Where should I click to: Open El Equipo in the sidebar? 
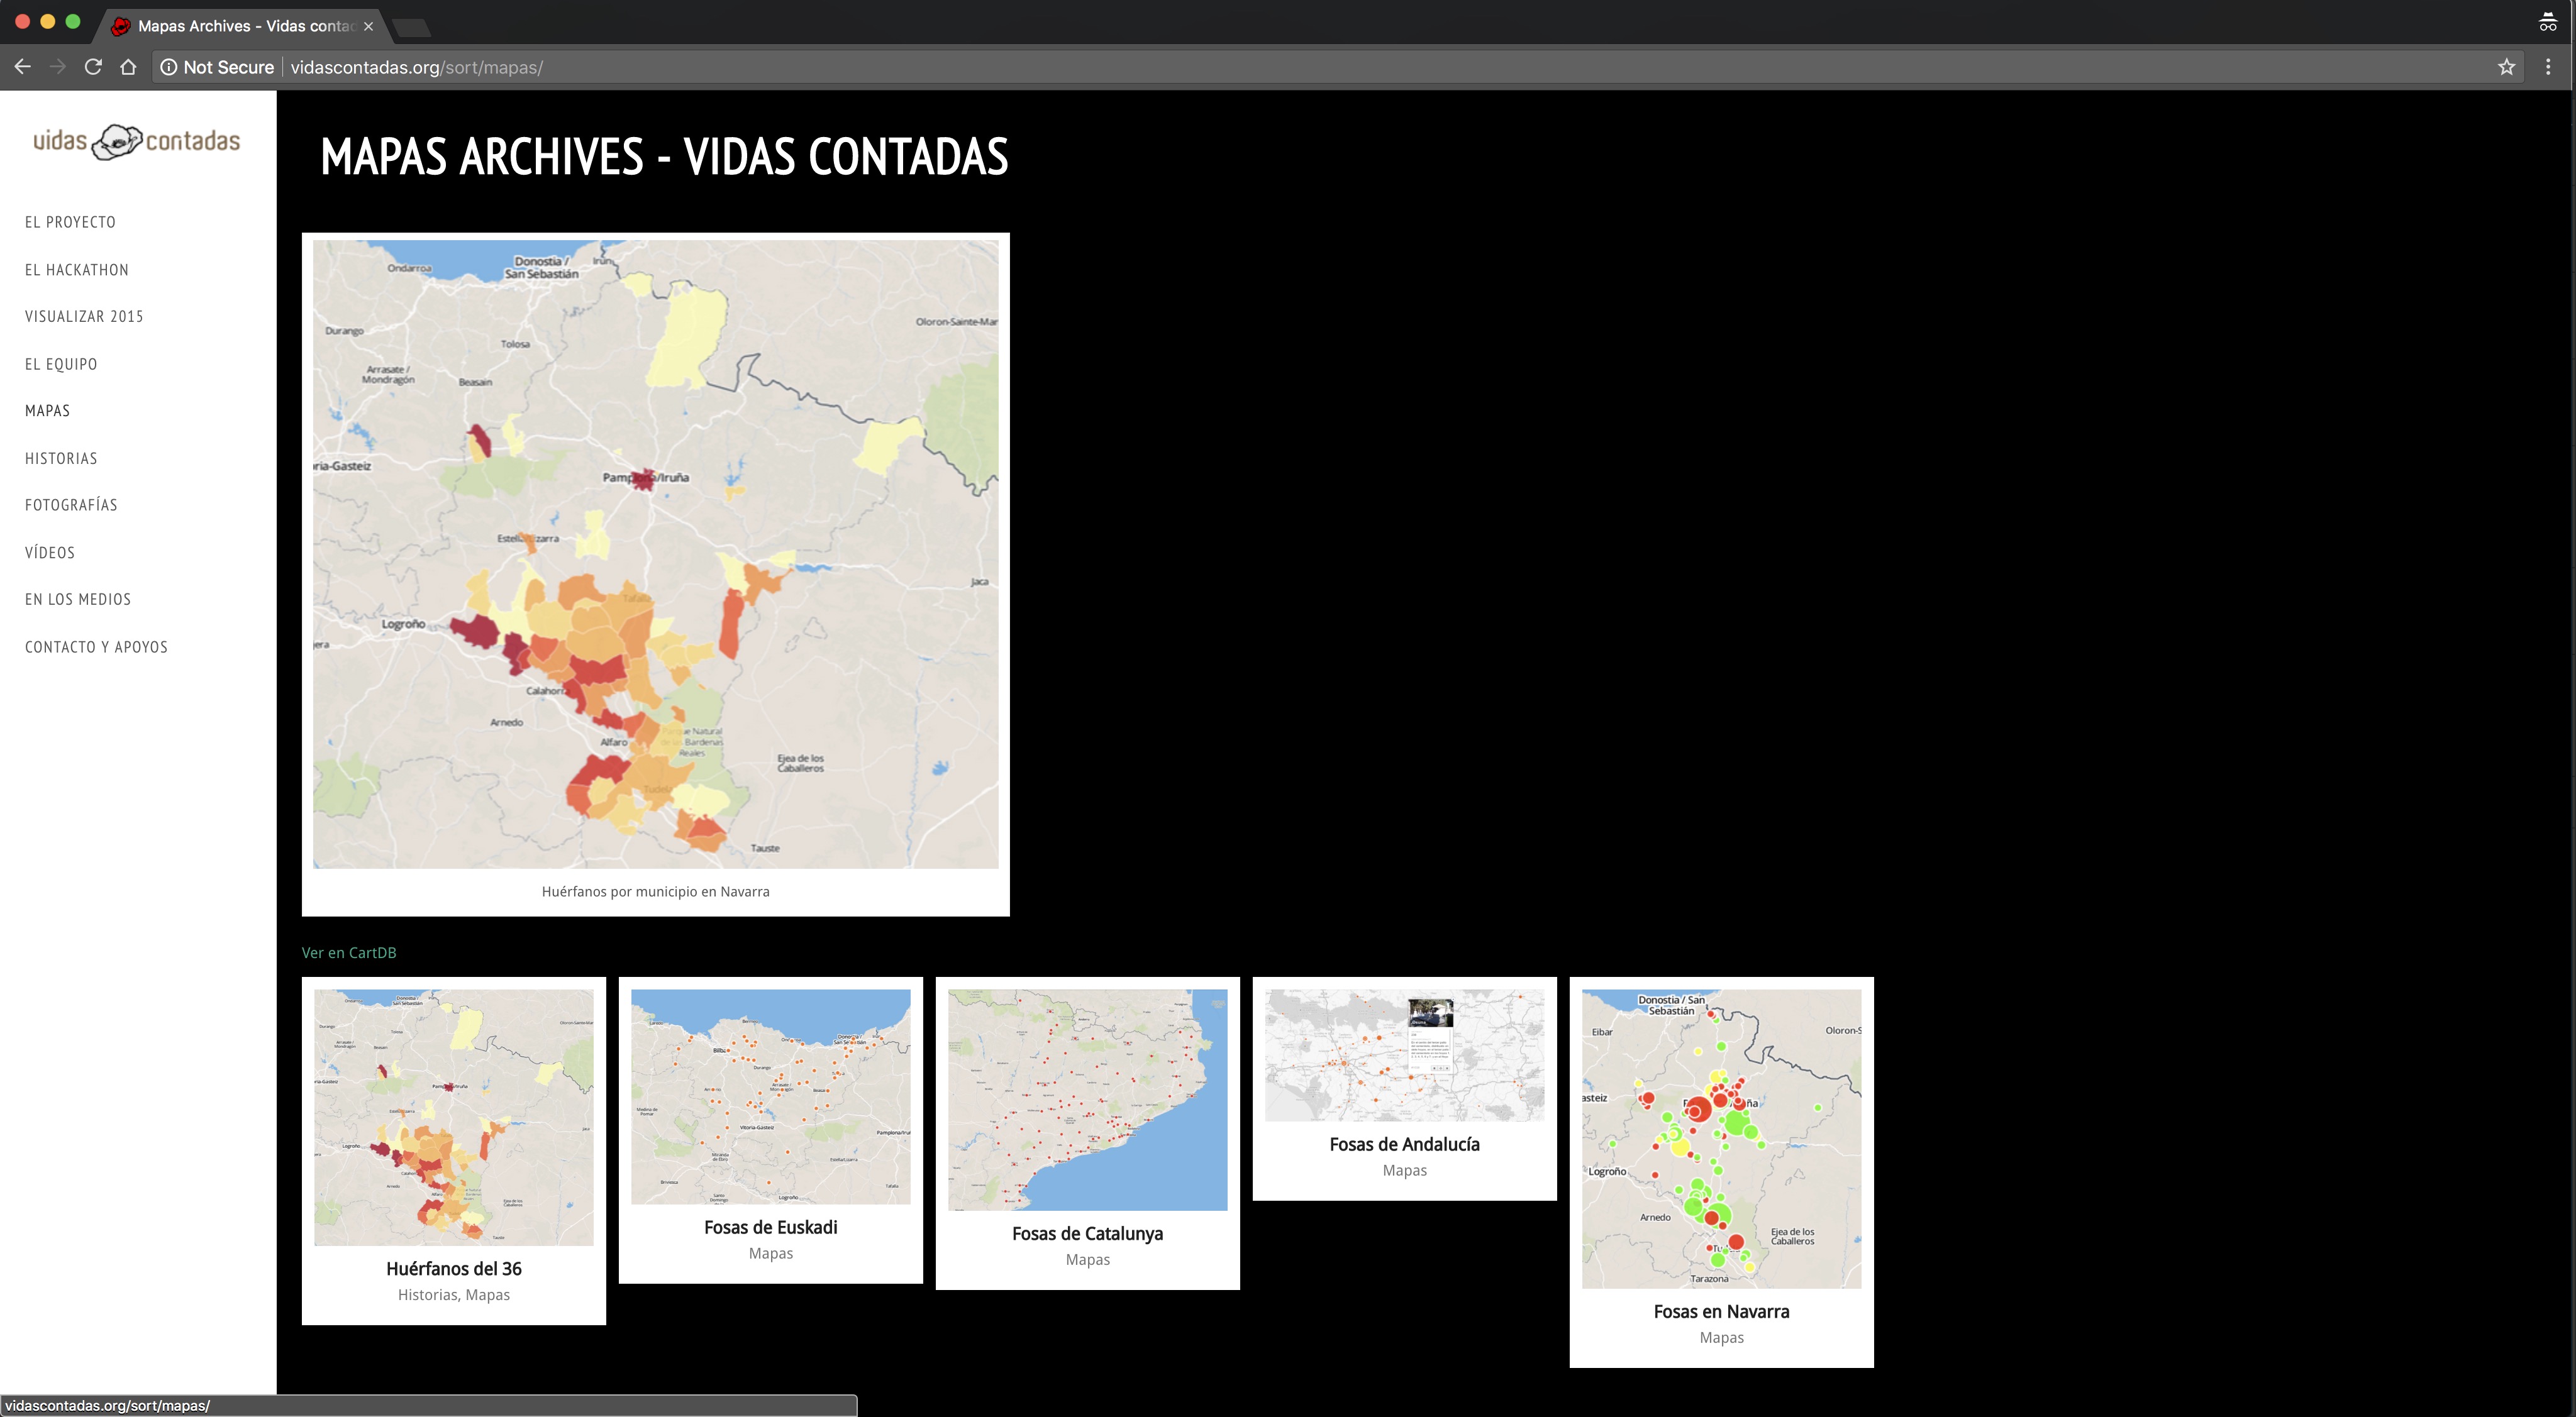tap(61, 364)
